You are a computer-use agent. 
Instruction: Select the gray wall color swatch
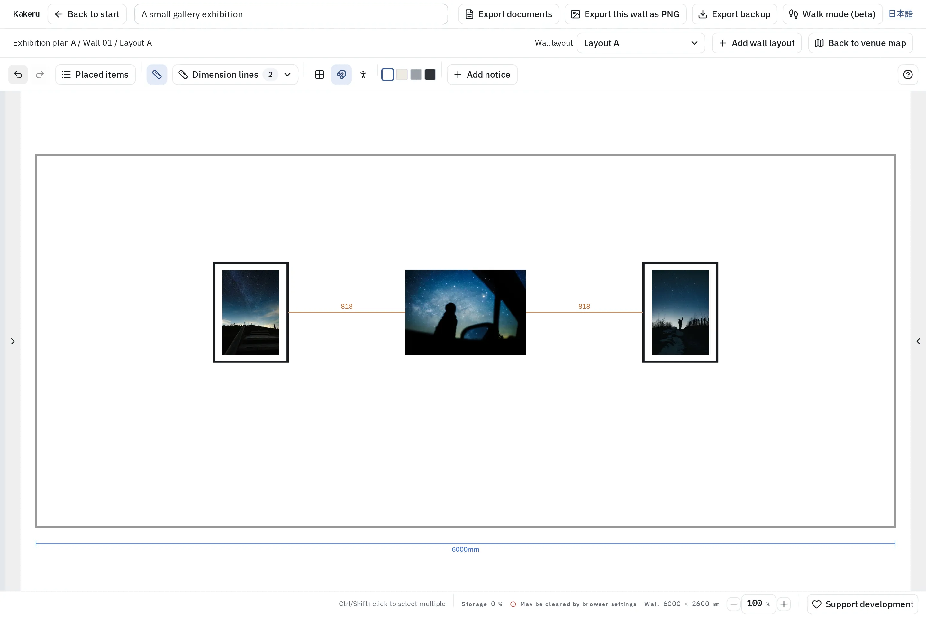(416, 74)
